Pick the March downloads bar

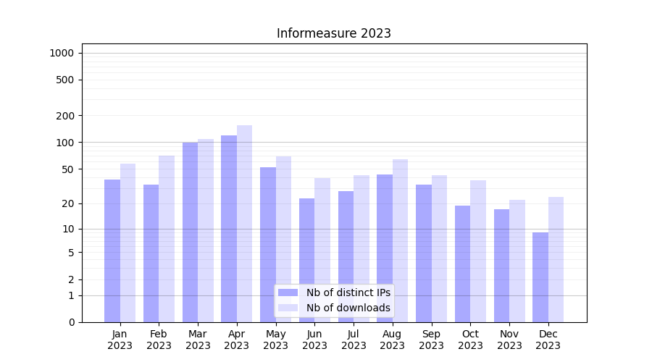(x=206, y=230)
